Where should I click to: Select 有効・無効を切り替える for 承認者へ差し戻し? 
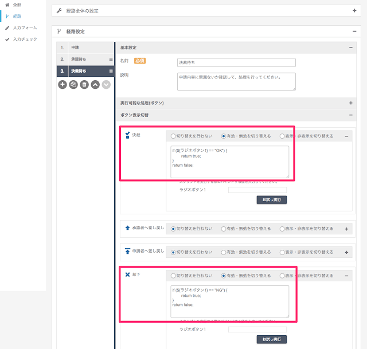(224, 229)
